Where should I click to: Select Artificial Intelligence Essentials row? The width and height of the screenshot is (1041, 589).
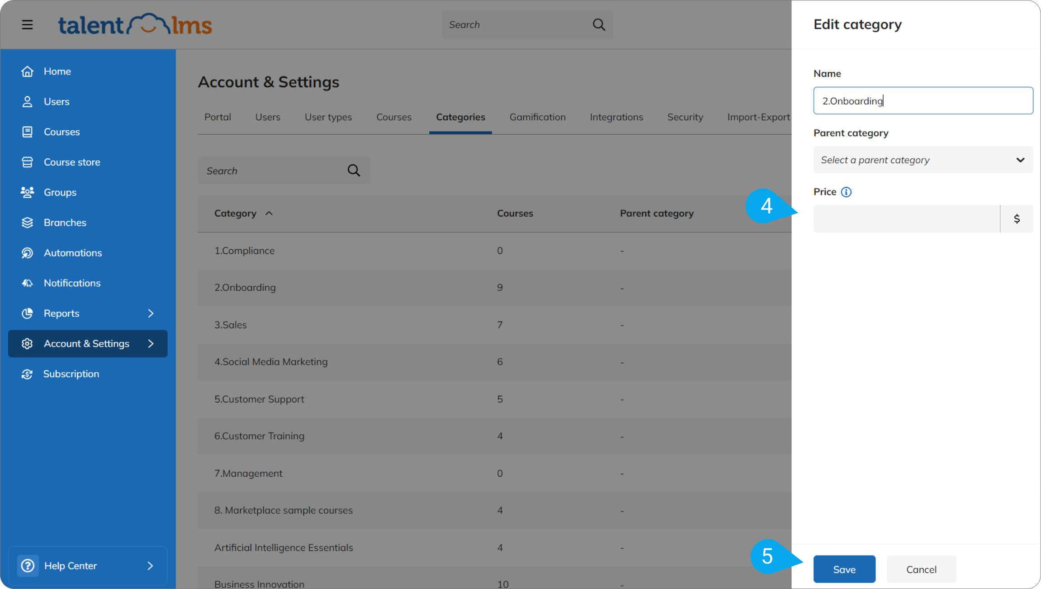coord(494,547)
